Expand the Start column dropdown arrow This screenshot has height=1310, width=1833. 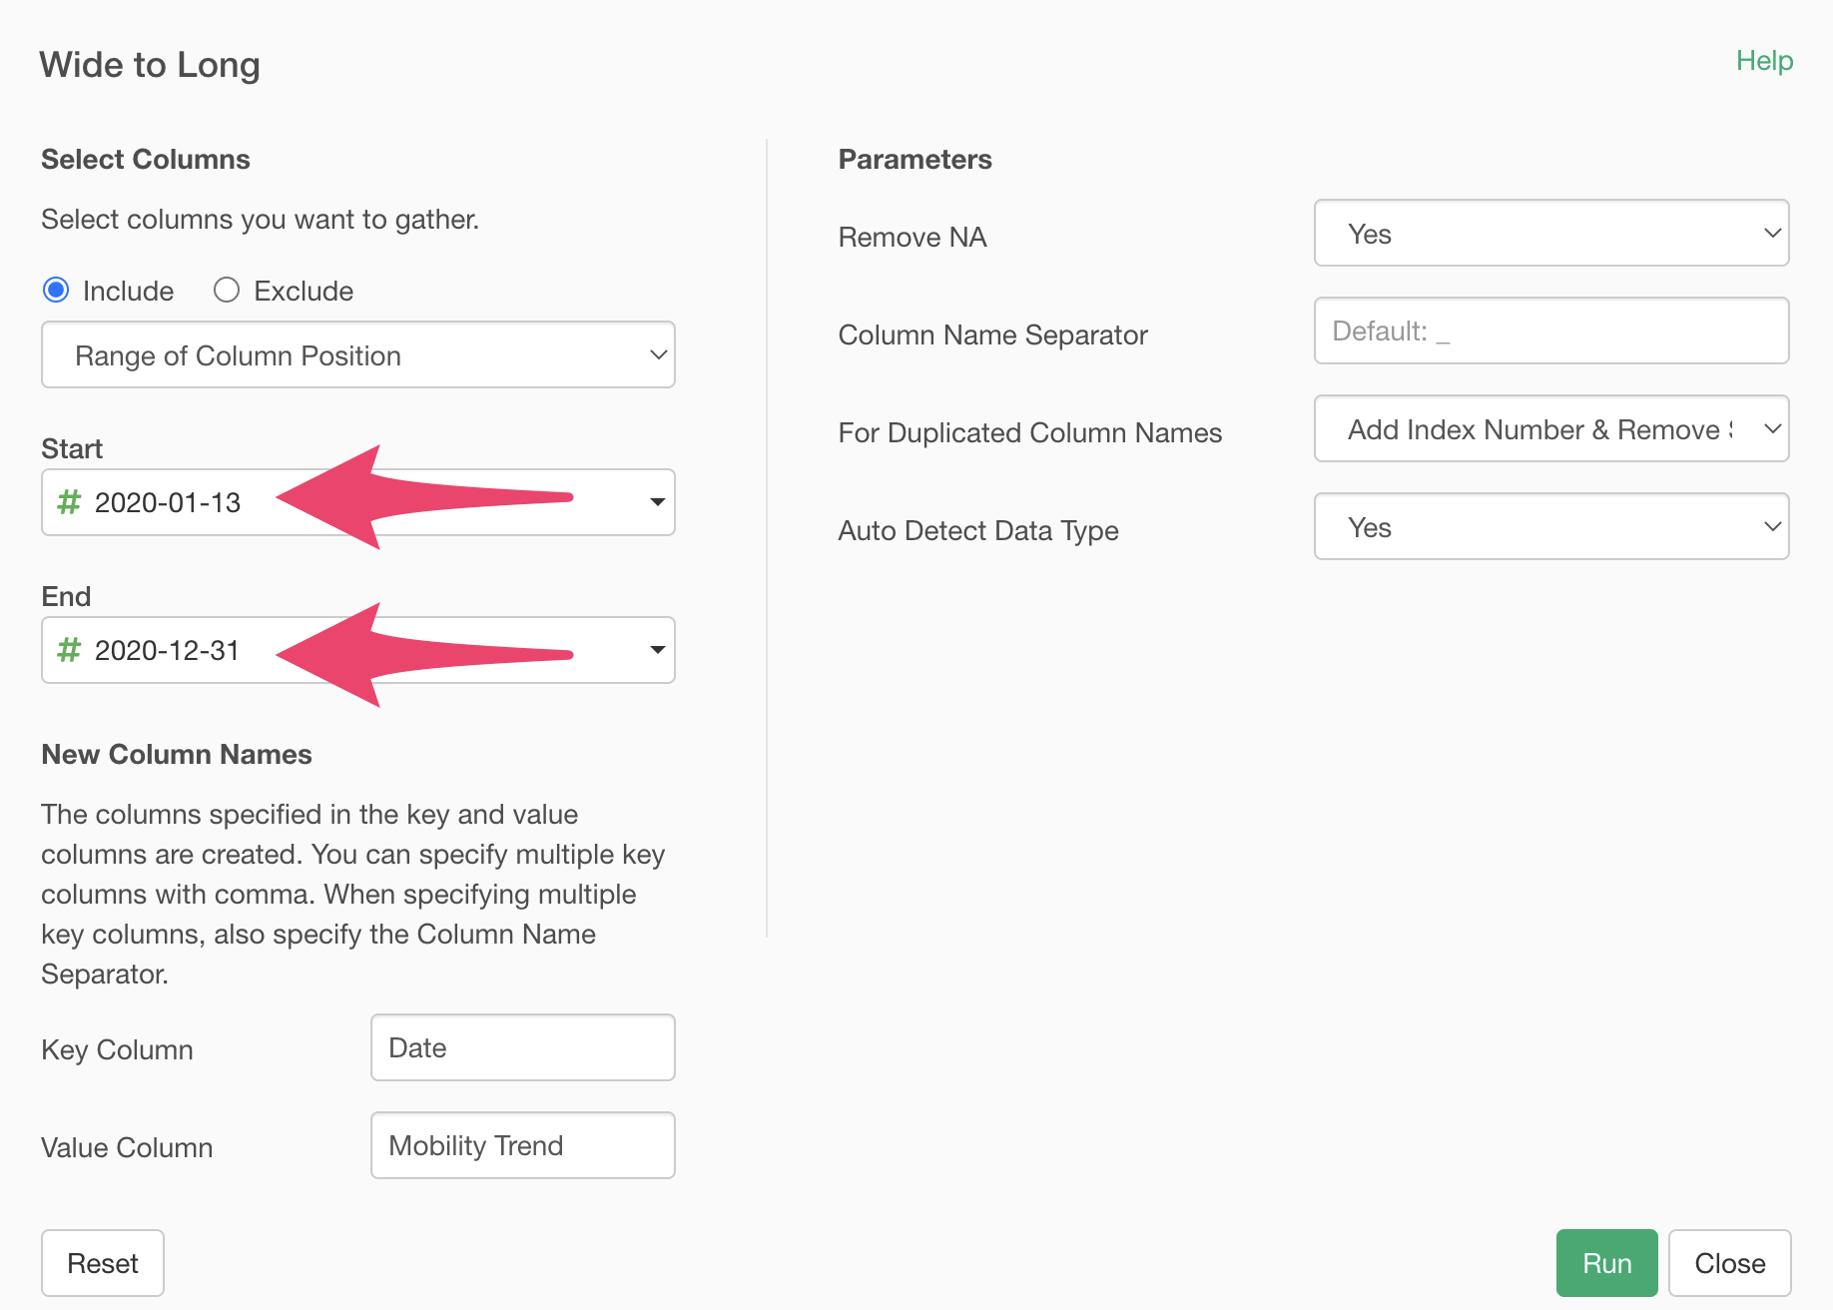(x=657, y=502)
